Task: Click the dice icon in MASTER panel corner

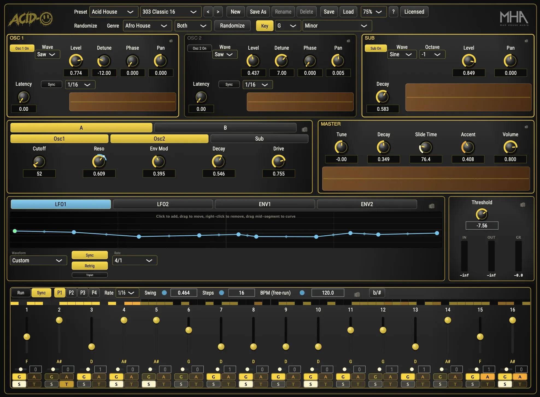Action: click(x=526, y=127)
